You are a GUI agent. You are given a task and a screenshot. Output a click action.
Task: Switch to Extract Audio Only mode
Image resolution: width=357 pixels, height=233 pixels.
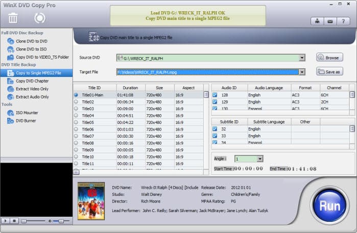coord(32,97)
